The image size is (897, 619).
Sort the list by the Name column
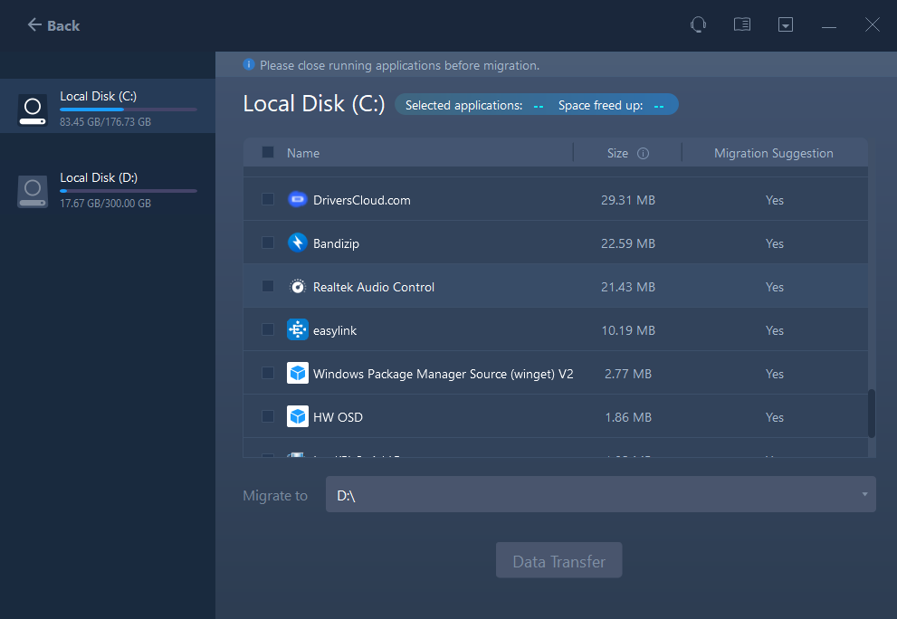point(303,154)
